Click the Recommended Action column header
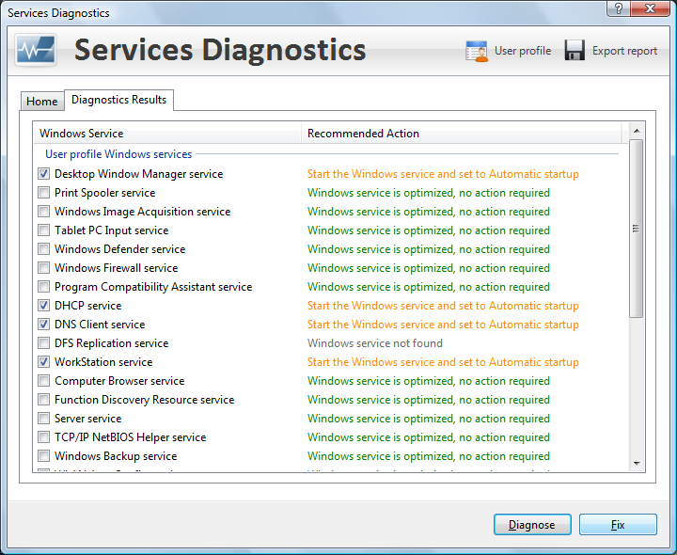This screenshot has height=555, width=677. click(x=462, y=134)
